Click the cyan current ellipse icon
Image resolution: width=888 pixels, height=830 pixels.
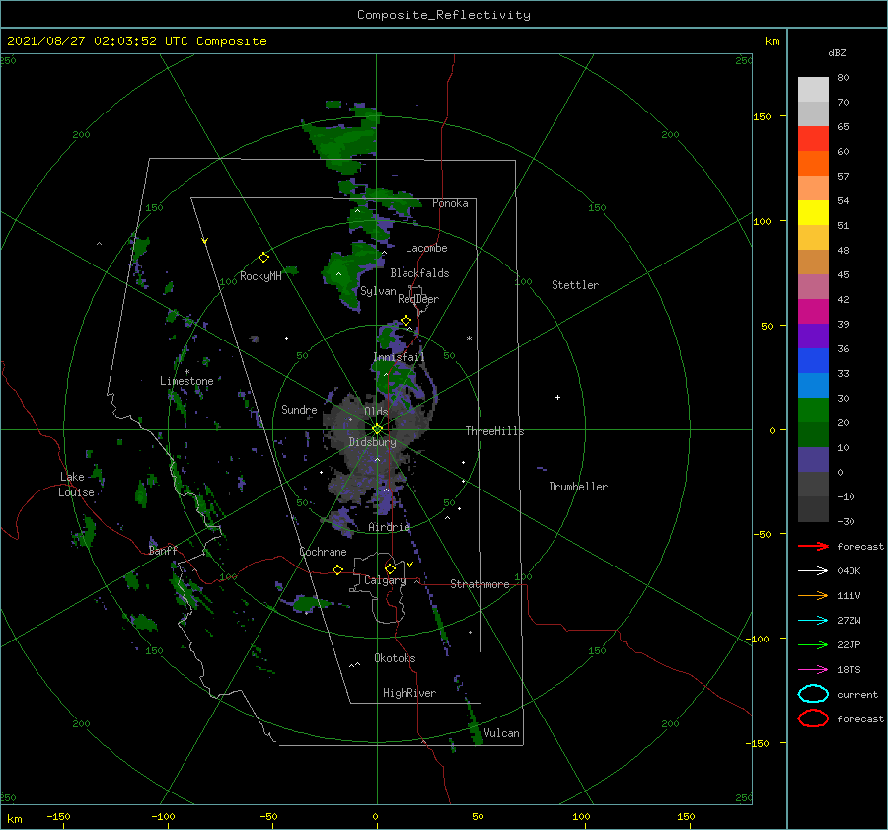click(x=813, y=694)
